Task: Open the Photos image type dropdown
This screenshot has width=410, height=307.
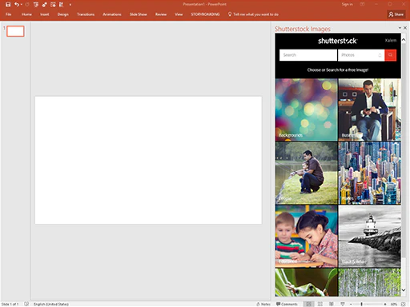Action: (361, 55)
